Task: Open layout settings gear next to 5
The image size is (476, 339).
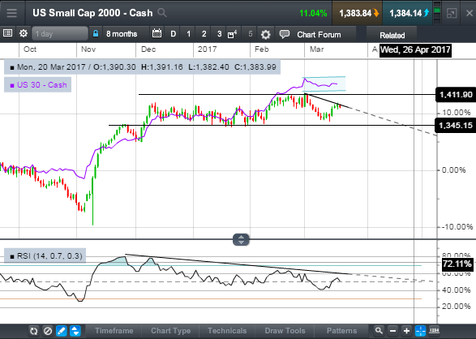Action: point(265,34)
